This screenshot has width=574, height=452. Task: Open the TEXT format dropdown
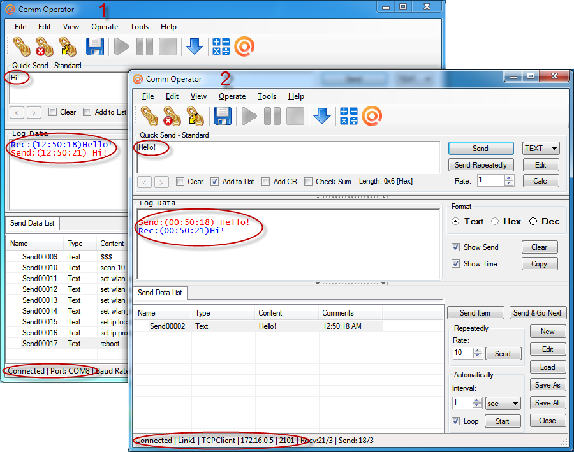(541, 149)
